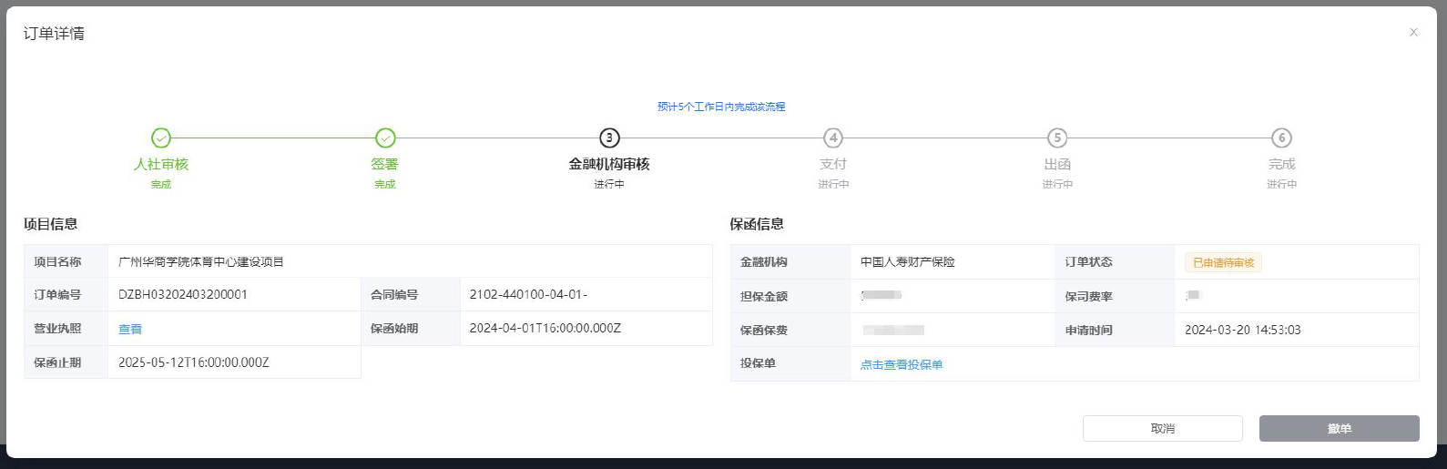The image size is (1447, 469).
Task: Click the order number DZBH03202403200001
Action: [183, 295]
